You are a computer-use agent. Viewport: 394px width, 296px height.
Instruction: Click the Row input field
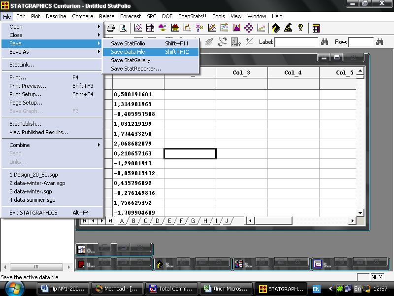click(361, 42)
